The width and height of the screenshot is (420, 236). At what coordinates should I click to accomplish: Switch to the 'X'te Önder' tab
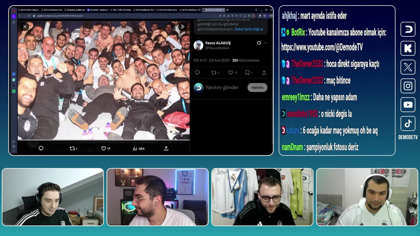(29, 10)
